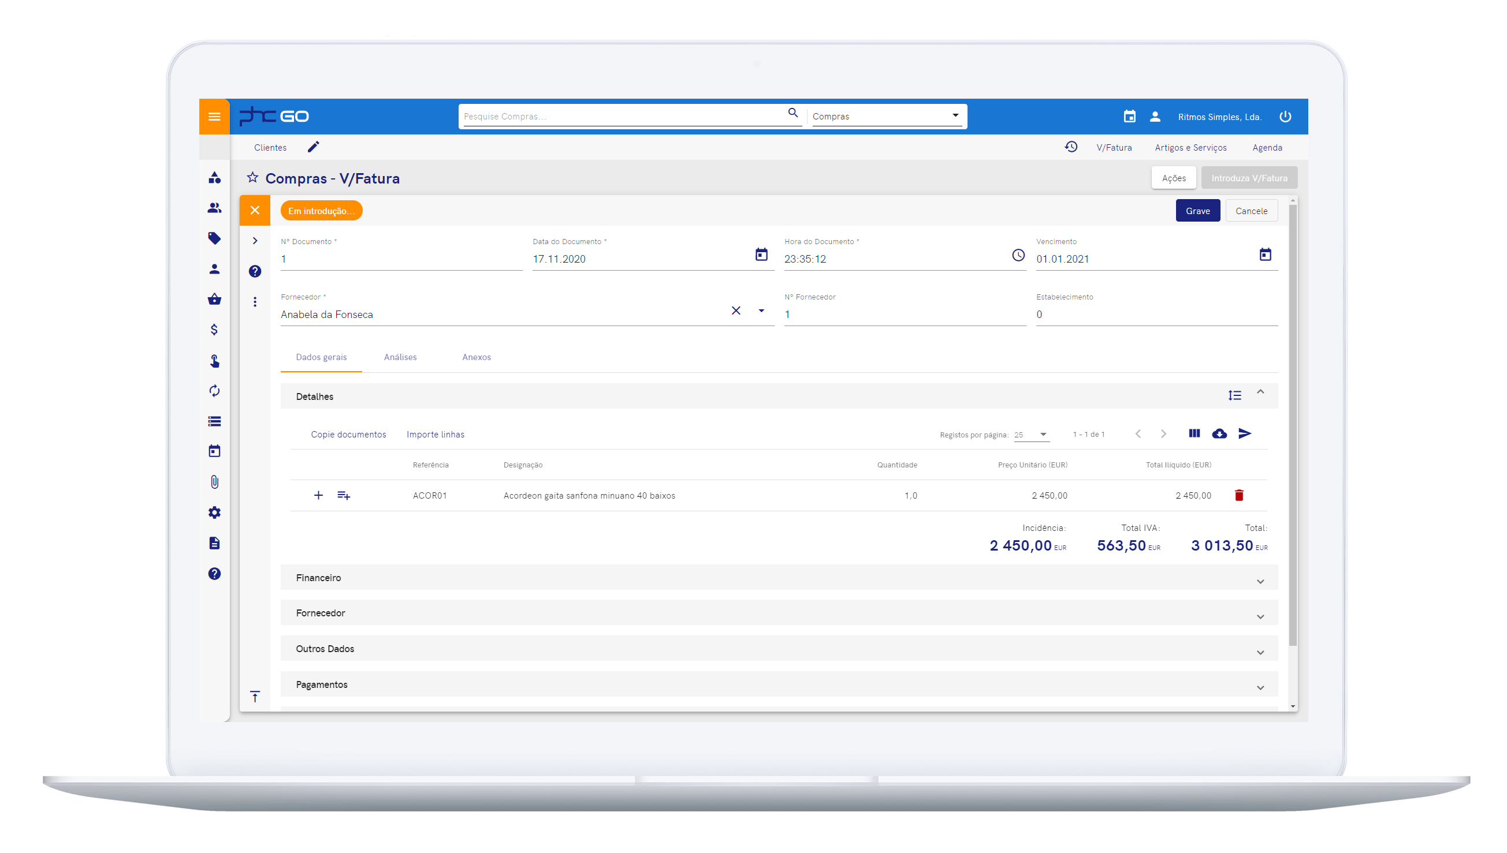This screenshot has width=1507, height=853.
Task: Switch to the Dados gerais tab
Action: click(x=321, y=357)
